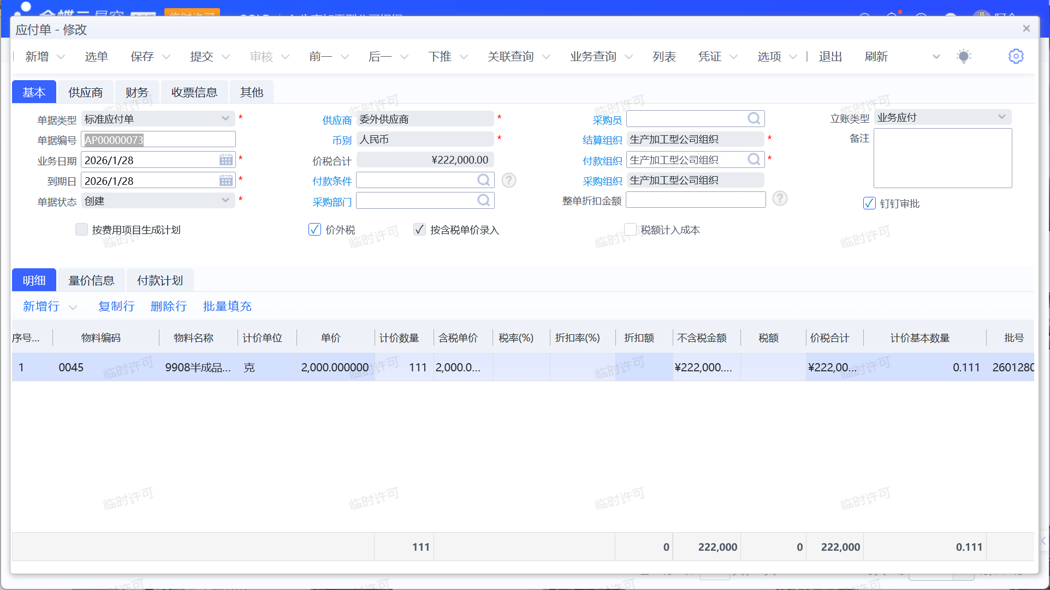Viewport: 1050px width, 590px height.
Task: Click search icon in 付款组织 field
Action: 754,159
